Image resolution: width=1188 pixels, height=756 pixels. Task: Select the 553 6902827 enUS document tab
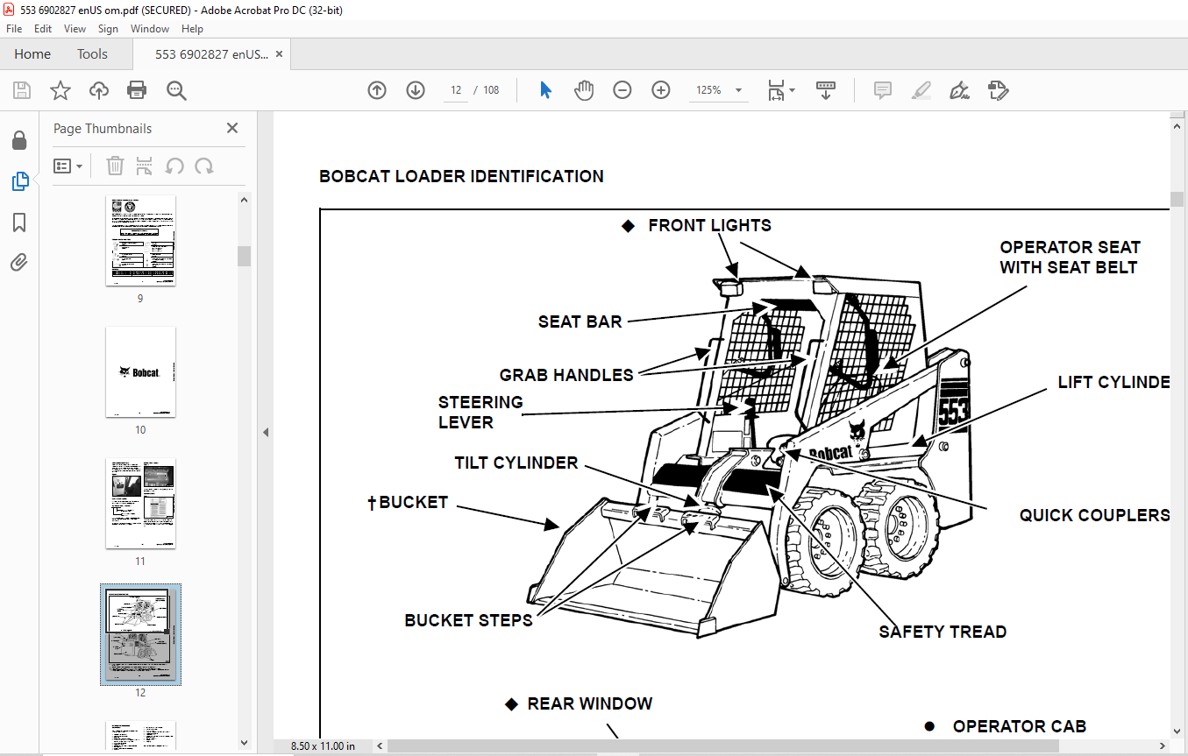(x=211, y=54)
